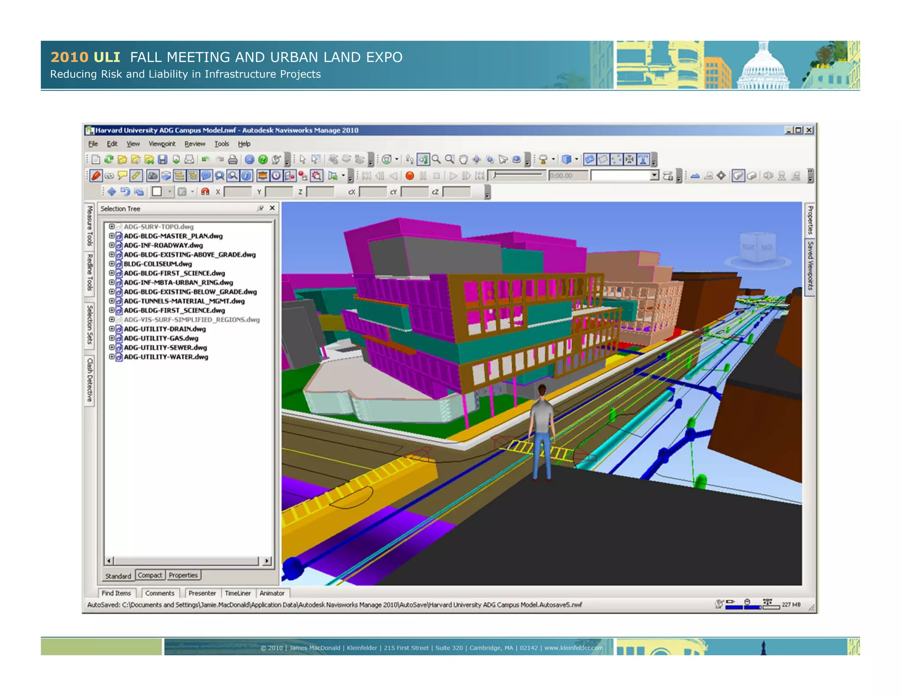Toggle the Selection Tree window button
Viewport: 901px width, 696px height.
click(179, 176)
